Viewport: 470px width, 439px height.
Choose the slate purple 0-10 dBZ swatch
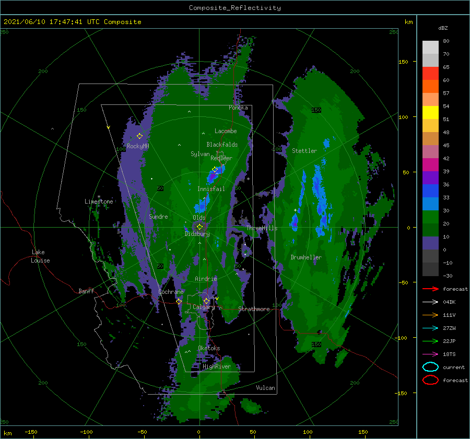pyautogui.click(x=430, y=243)
